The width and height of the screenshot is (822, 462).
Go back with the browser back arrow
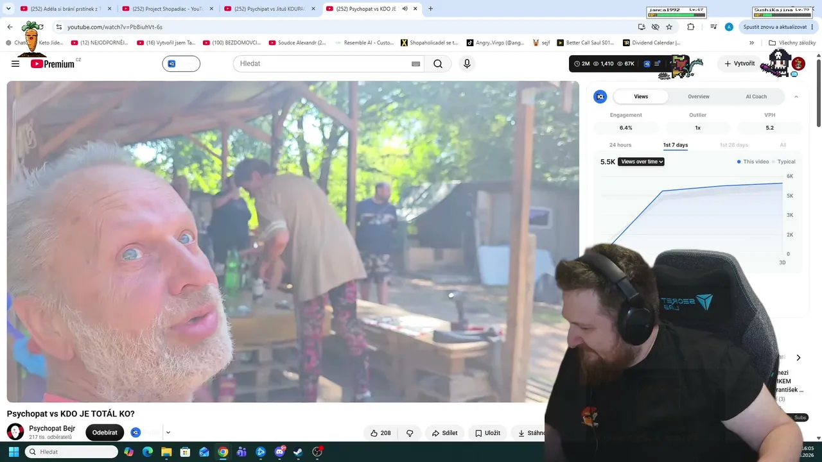click(x=10, y=27)
